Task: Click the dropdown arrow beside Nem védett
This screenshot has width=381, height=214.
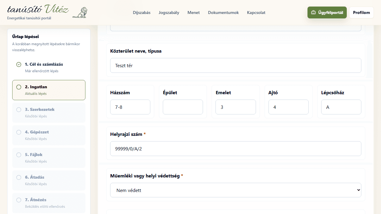Action: pos(358,190)
